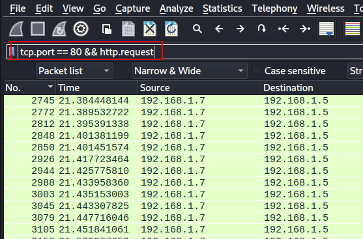The width and height of the screenshot is (363, 239).
Task: Reload this capture file
Action: point(171,29)
